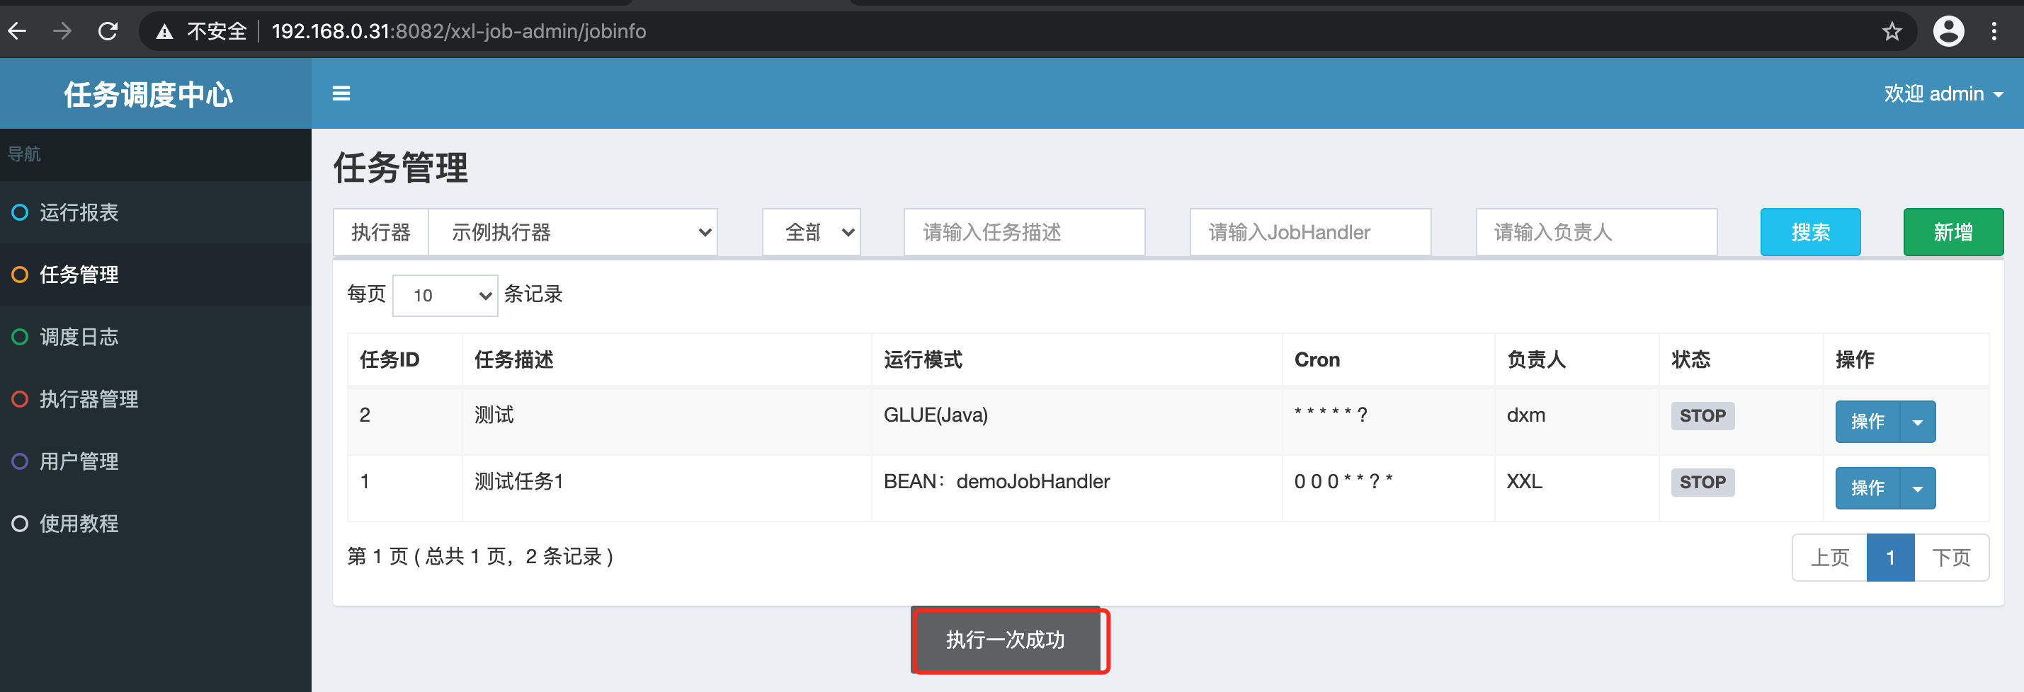Open the 运行报表 sidebar item
Screen dimensions: 2024x692
tap(156, 212)
